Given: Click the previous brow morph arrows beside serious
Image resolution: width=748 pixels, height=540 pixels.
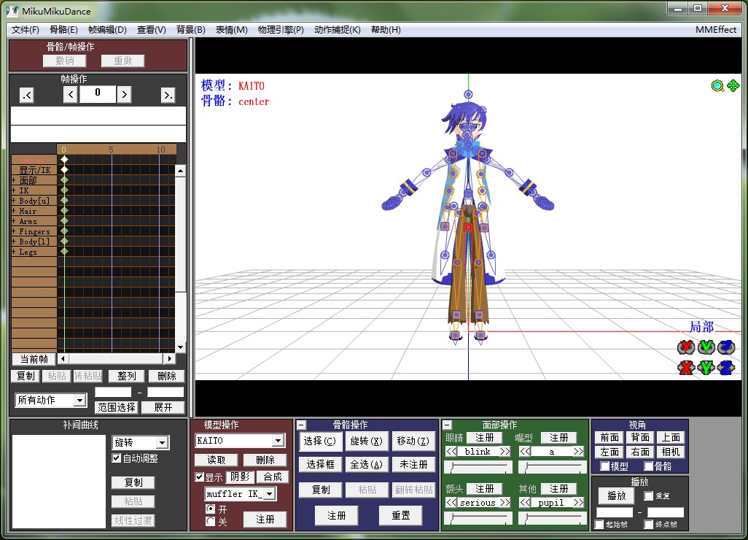Looking at the screenshot, I should click(451, 502).
